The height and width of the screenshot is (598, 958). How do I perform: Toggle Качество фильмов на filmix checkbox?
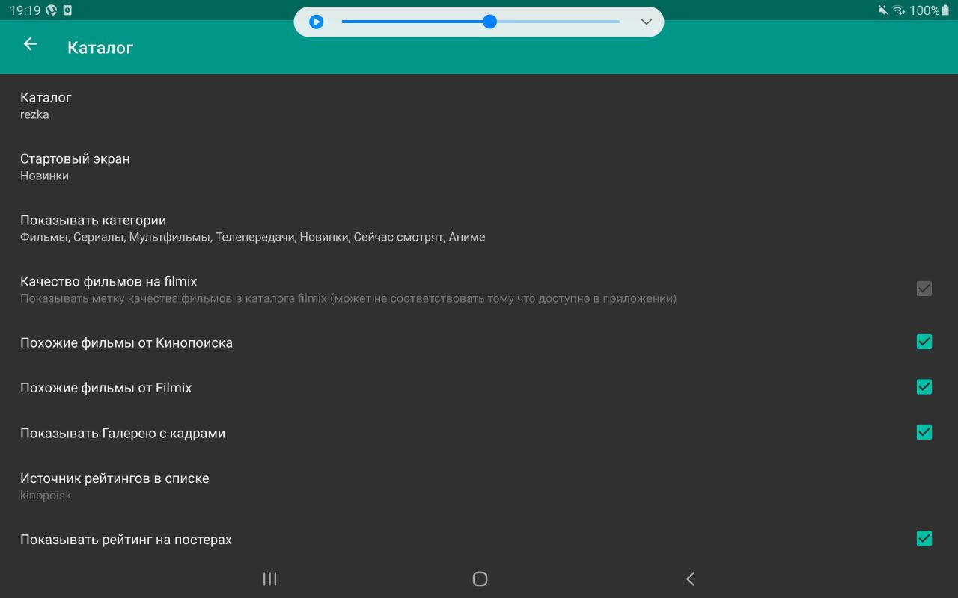(x=924, y=289)
